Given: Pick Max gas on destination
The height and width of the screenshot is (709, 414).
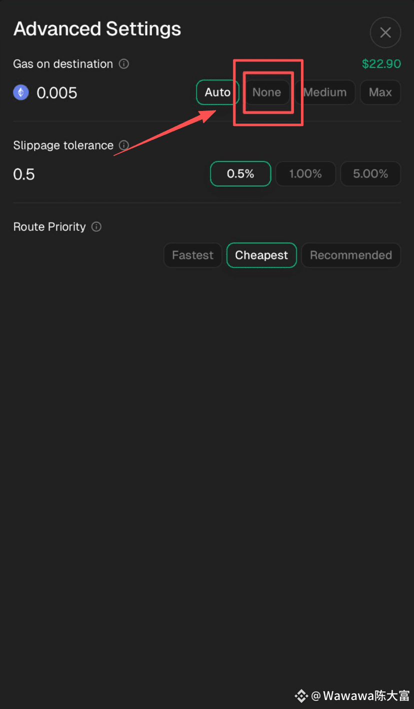Looking at the screenshot, I should pyautogui.click(x=380, y=92).
